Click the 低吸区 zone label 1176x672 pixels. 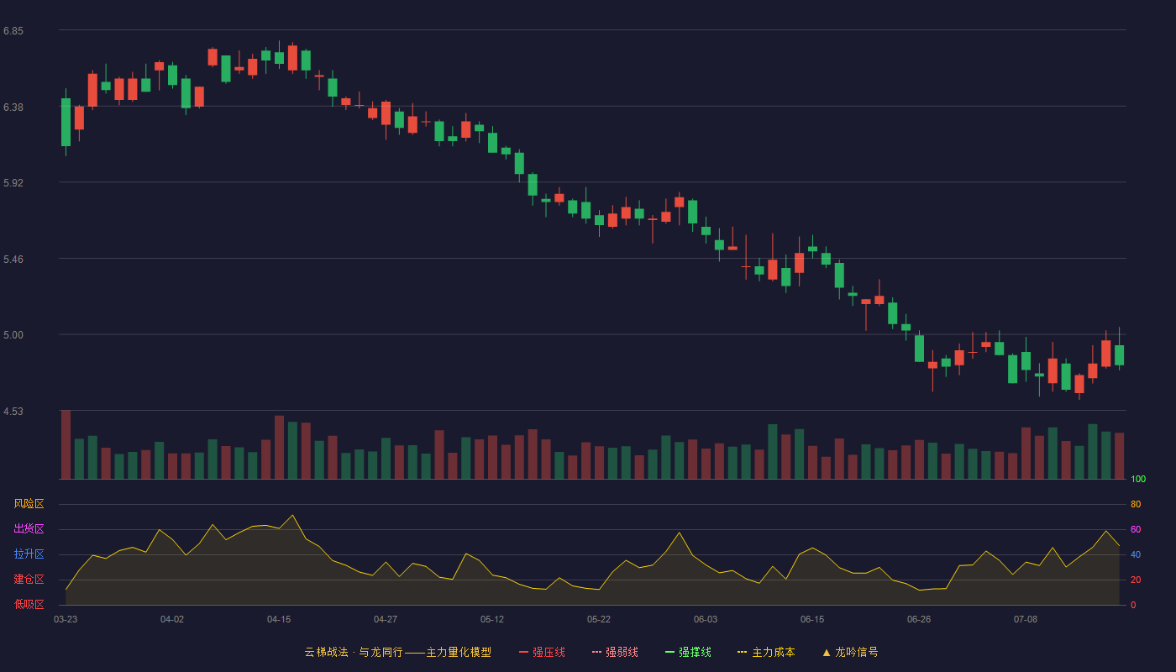29,604
